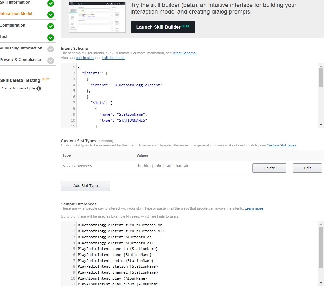Click the gray checkmark beside Publishing Information

pos(50,49)
